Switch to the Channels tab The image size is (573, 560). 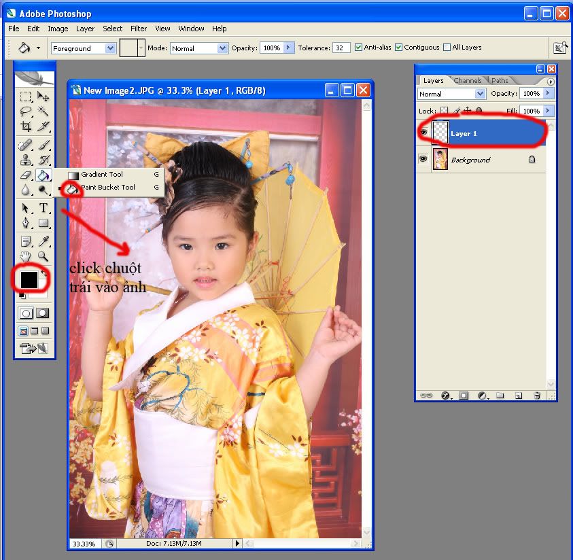pos(468,80)
